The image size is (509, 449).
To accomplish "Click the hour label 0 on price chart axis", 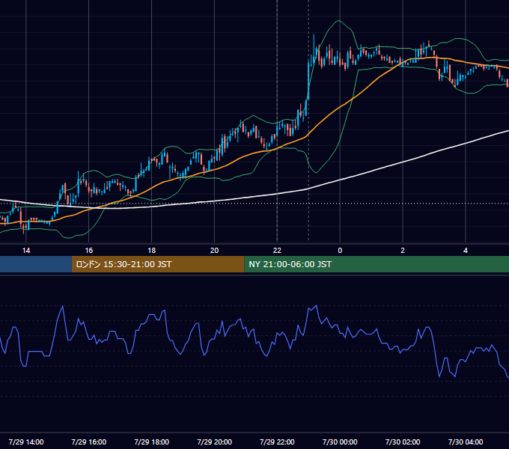I will click(340, 251).
